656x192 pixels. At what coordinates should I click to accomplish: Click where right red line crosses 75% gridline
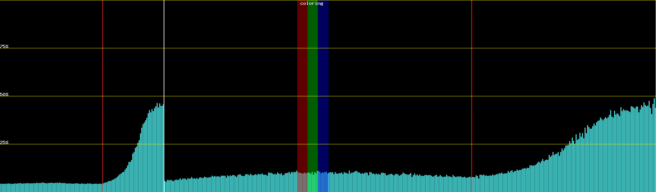pyautogui.click(x=471, y=48)
